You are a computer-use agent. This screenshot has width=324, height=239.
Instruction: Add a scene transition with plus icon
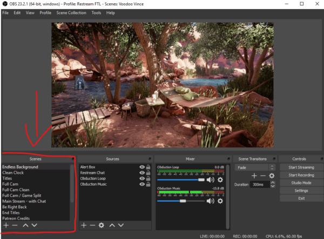point(254,176)
